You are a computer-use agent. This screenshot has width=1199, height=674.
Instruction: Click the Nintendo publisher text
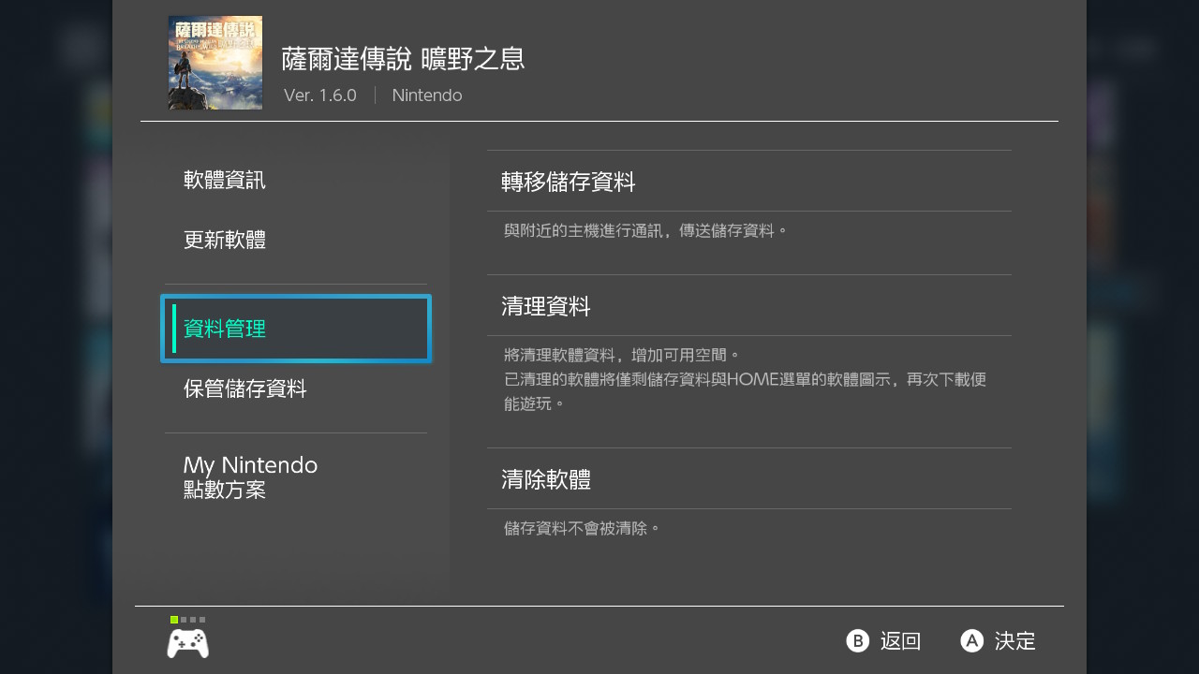coord(427,95)
